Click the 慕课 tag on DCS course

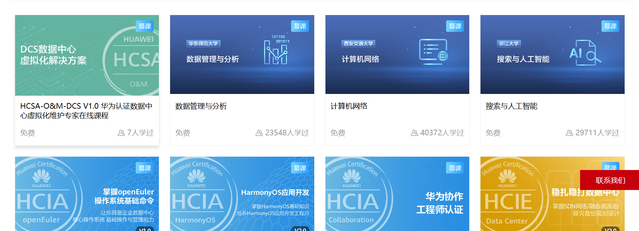click(145, 26)
